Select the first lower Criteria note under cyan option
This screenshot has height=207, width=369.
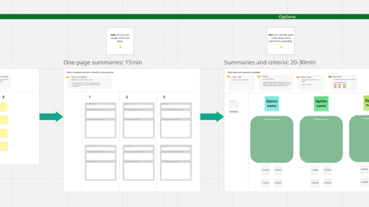click(x=265, y=183)
